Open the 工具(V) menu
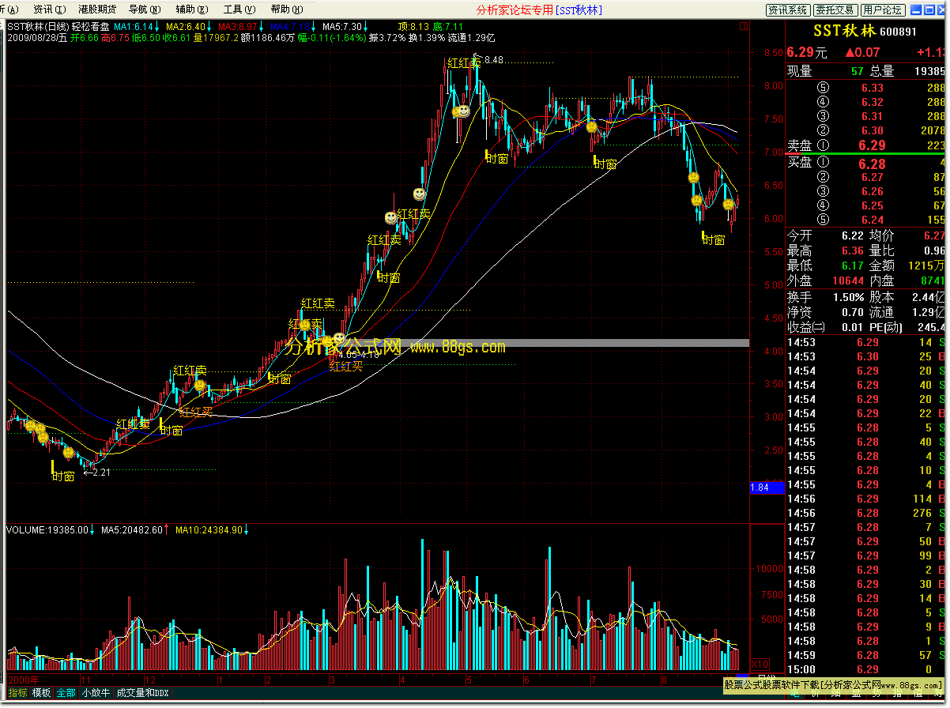Viewport: 950px width, 708px height. (239, 9)
